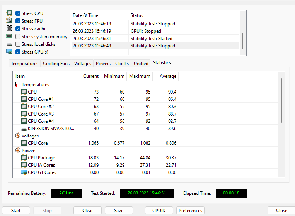Click the Save button
Image resolution: width=295 pixels, height=216 pixels.
(119, 210)
